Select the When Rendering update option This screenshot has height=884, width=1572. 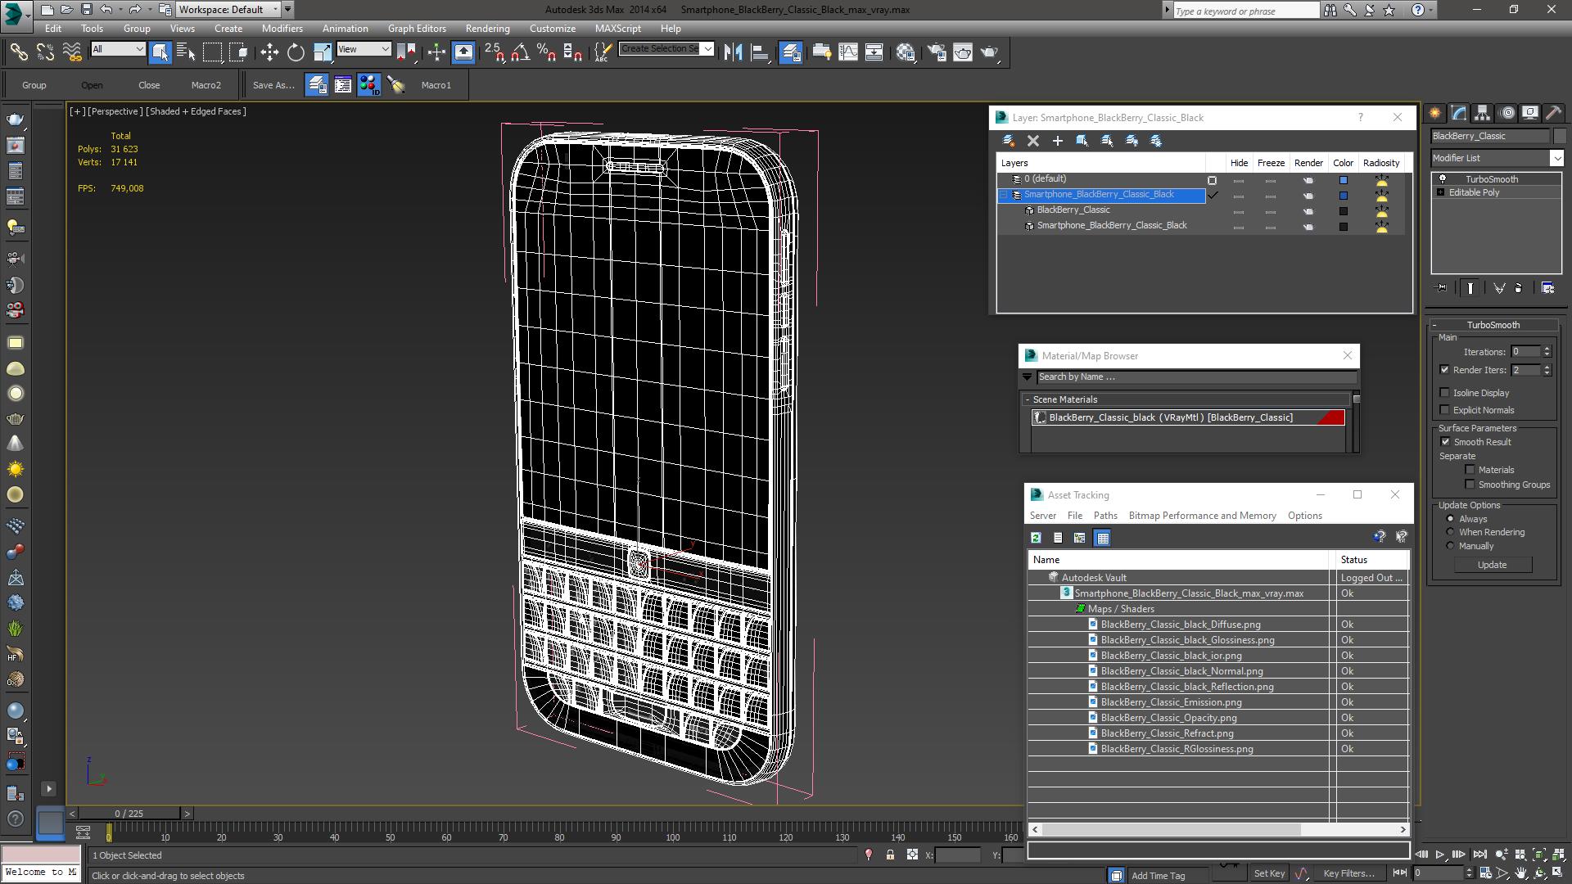(1450, 532)
